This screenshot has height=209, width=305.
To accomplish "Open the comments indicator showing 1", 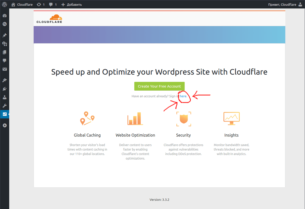I will 53,5.
